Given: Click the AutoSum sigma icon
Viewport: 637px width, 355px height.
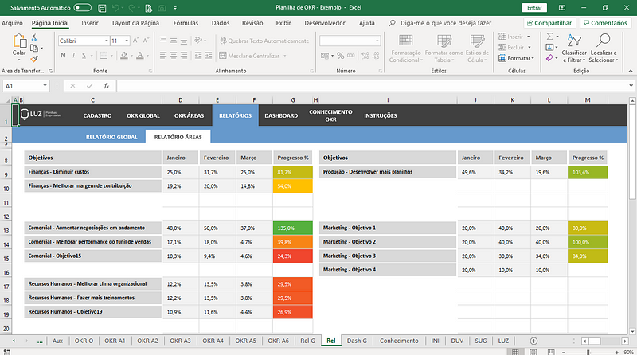Looking at the screenshot, I should coord(549,37).
